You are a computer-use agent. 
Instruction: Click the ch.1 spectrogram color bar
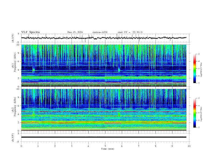pyautogui.click(x=194, y=68)
